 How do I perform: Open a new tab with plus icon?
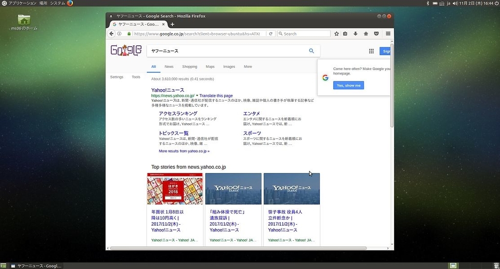tap(172, 24)
